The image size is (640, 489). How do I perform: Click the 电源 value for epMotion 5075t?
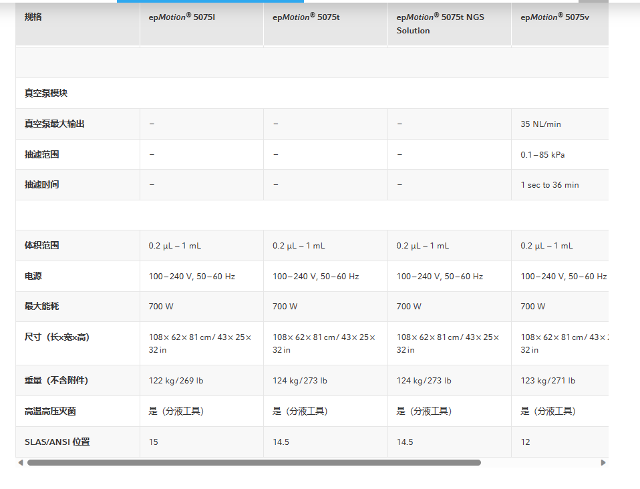pos(316,277)
